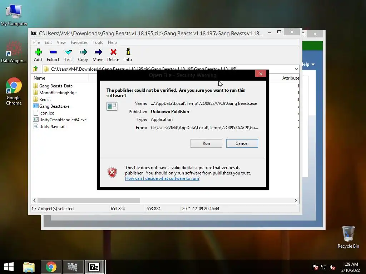Maximize the 7-Zip window

tap(279, 32)
